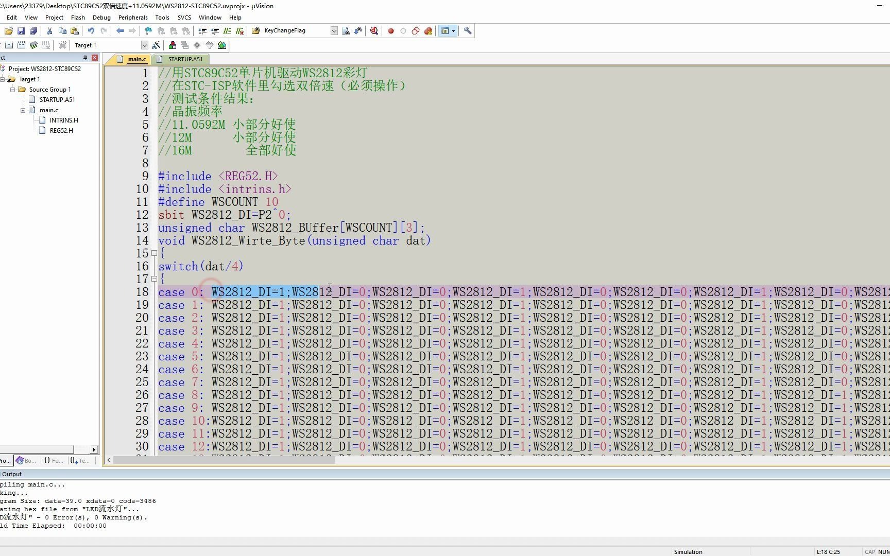
Task: Download to flash with LOAD icon
Action: coord(62,45)
